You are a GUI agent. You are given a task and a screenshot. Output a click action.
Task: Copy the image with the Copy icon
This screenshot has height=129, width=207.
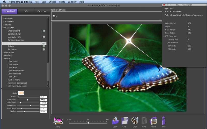[135, 121]
